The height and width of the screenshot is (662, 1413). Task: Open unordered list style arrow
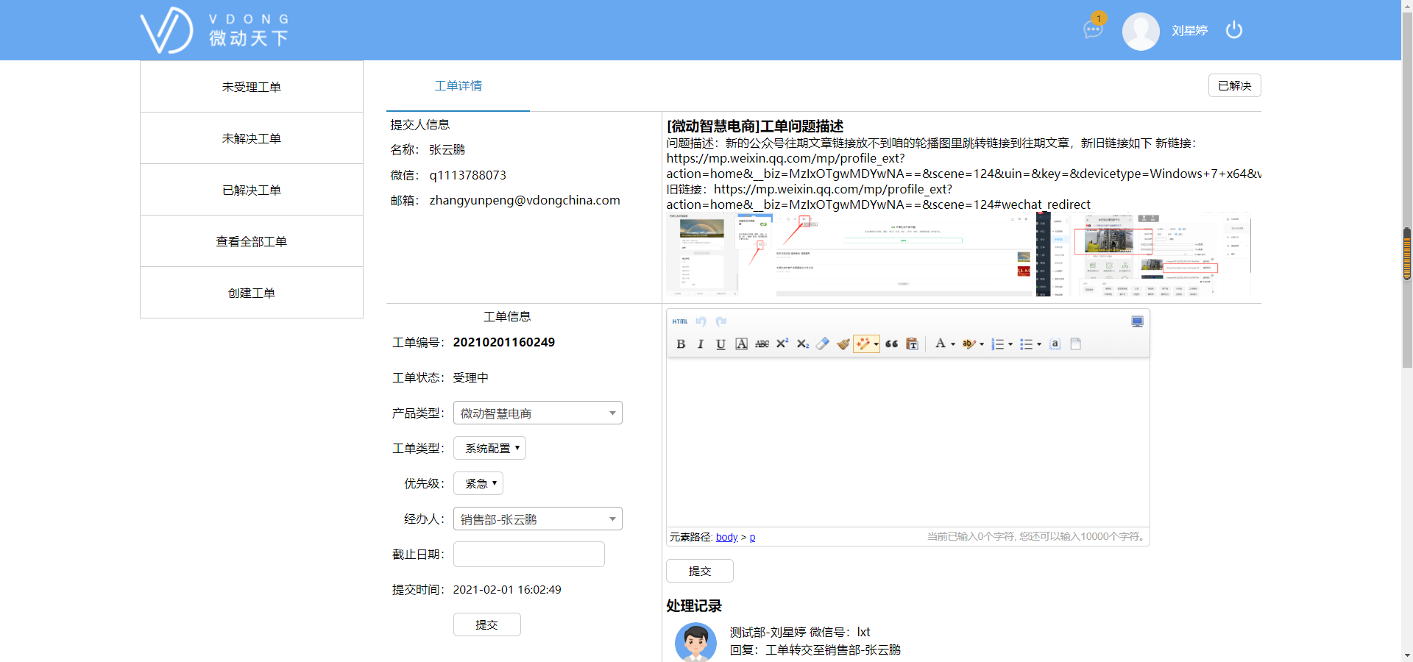1039,344
